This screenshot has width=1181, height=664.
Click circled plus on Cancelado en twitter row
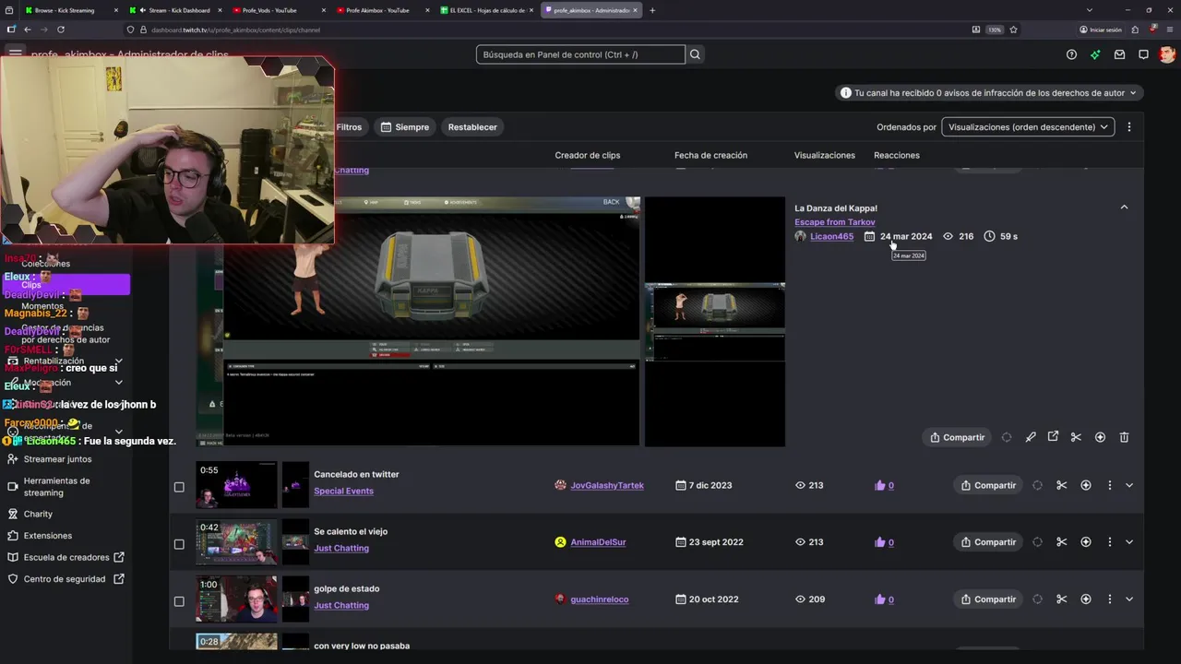(x=1086, y=485)
